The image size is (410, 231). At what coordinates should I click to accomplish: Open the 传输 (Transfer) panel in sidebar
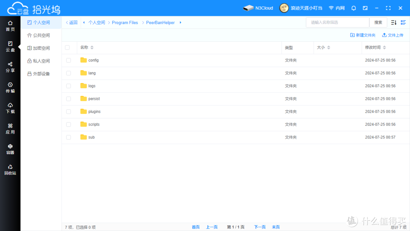click(x=10, y=87)
